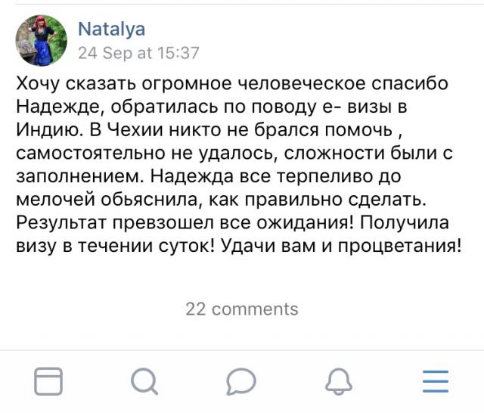Tap the search magnifier icon
Screen dimensions: 484x413
tap(144, 380)
